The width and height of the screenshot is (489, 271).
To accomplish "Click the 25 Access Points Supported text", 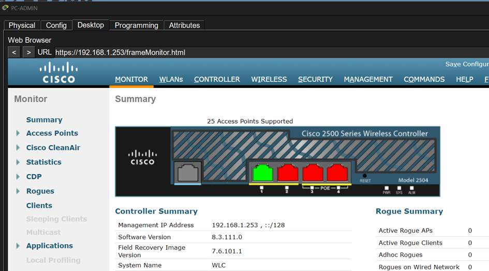I will point(250,122).
